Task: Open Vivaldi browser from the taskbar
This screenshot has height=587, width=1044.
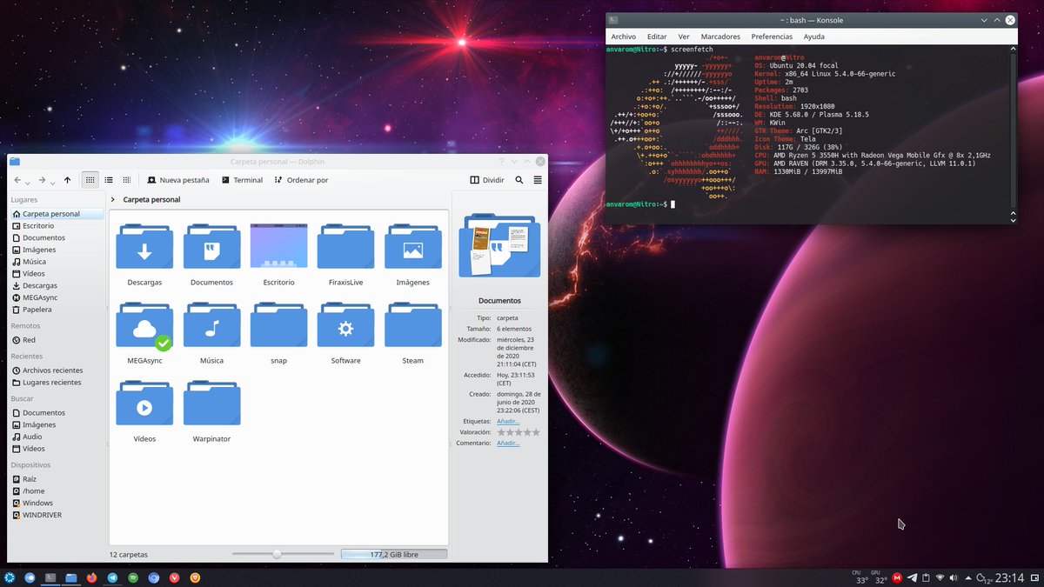Action: [175, 577]
